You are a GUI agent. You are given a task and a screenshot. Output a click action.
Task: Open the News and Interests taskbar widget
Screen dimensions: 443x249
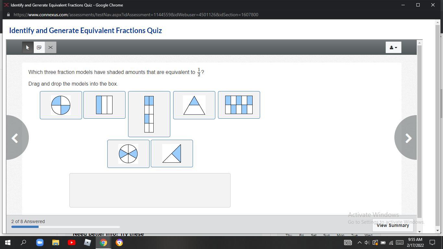(x=348, y=243)
